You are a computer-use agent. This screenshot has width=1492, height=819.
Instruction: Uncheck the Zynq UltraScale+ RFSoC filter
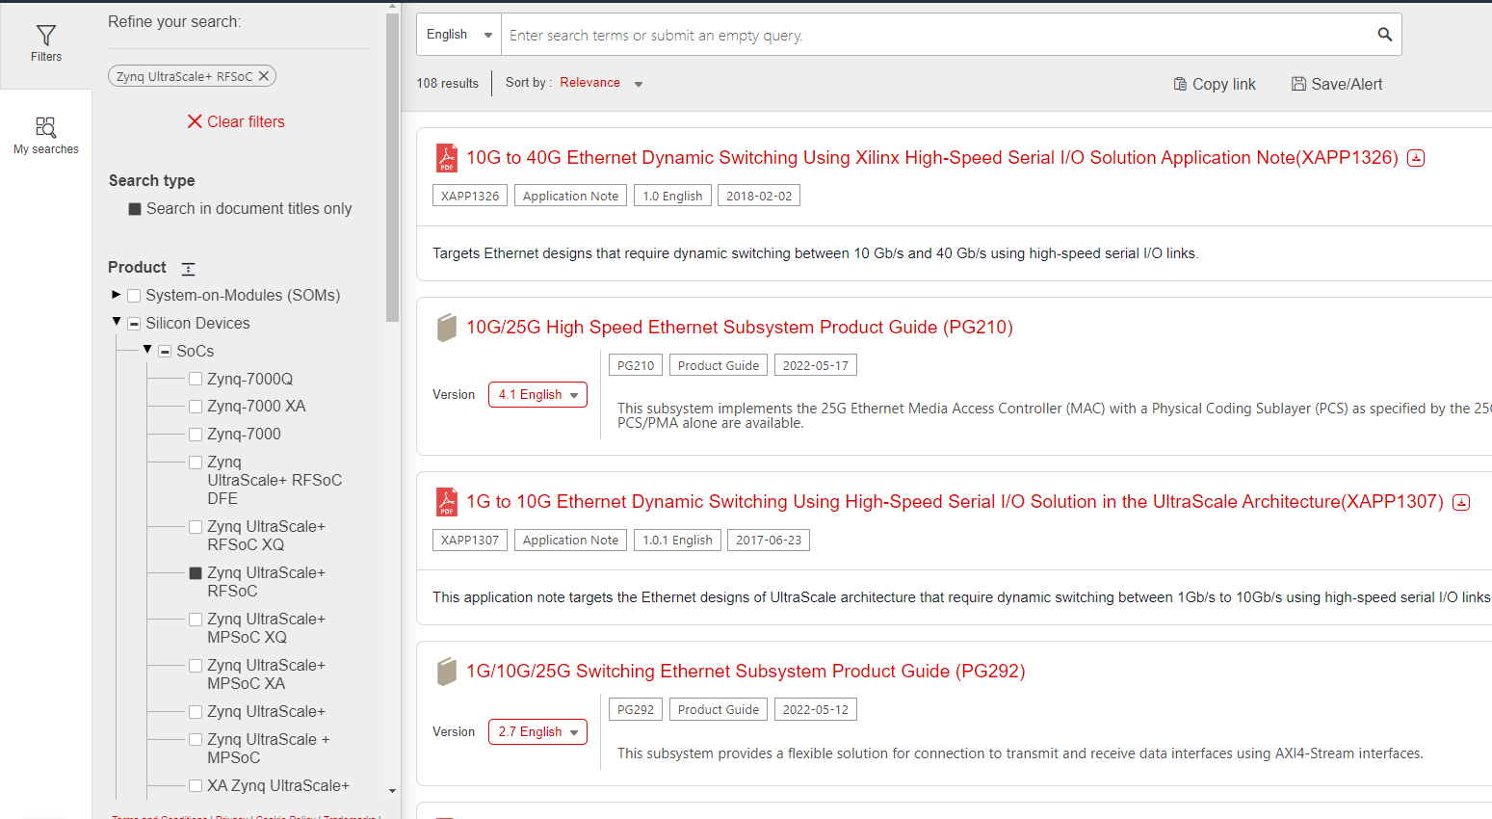(196, 572)
